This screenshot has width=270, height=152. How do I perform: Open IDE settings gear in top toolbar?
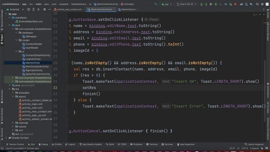[x=262, y=4]
